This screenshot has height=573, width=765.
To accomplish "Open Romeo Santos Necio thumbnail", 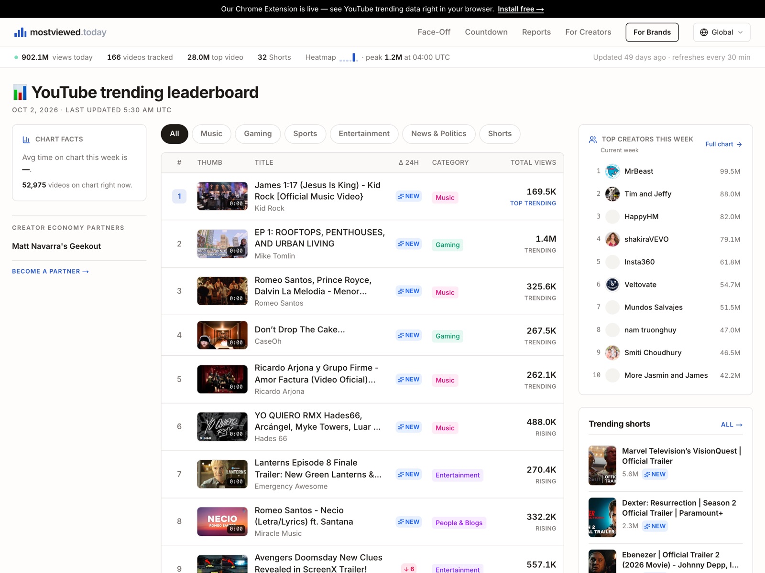I will 222,521.
